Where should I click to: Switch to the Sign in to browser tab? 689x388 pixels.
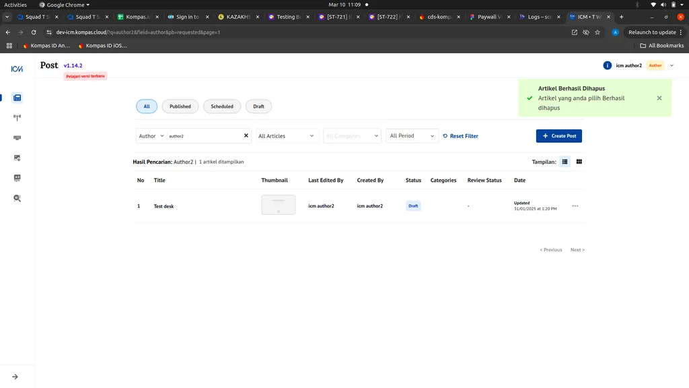188,17
